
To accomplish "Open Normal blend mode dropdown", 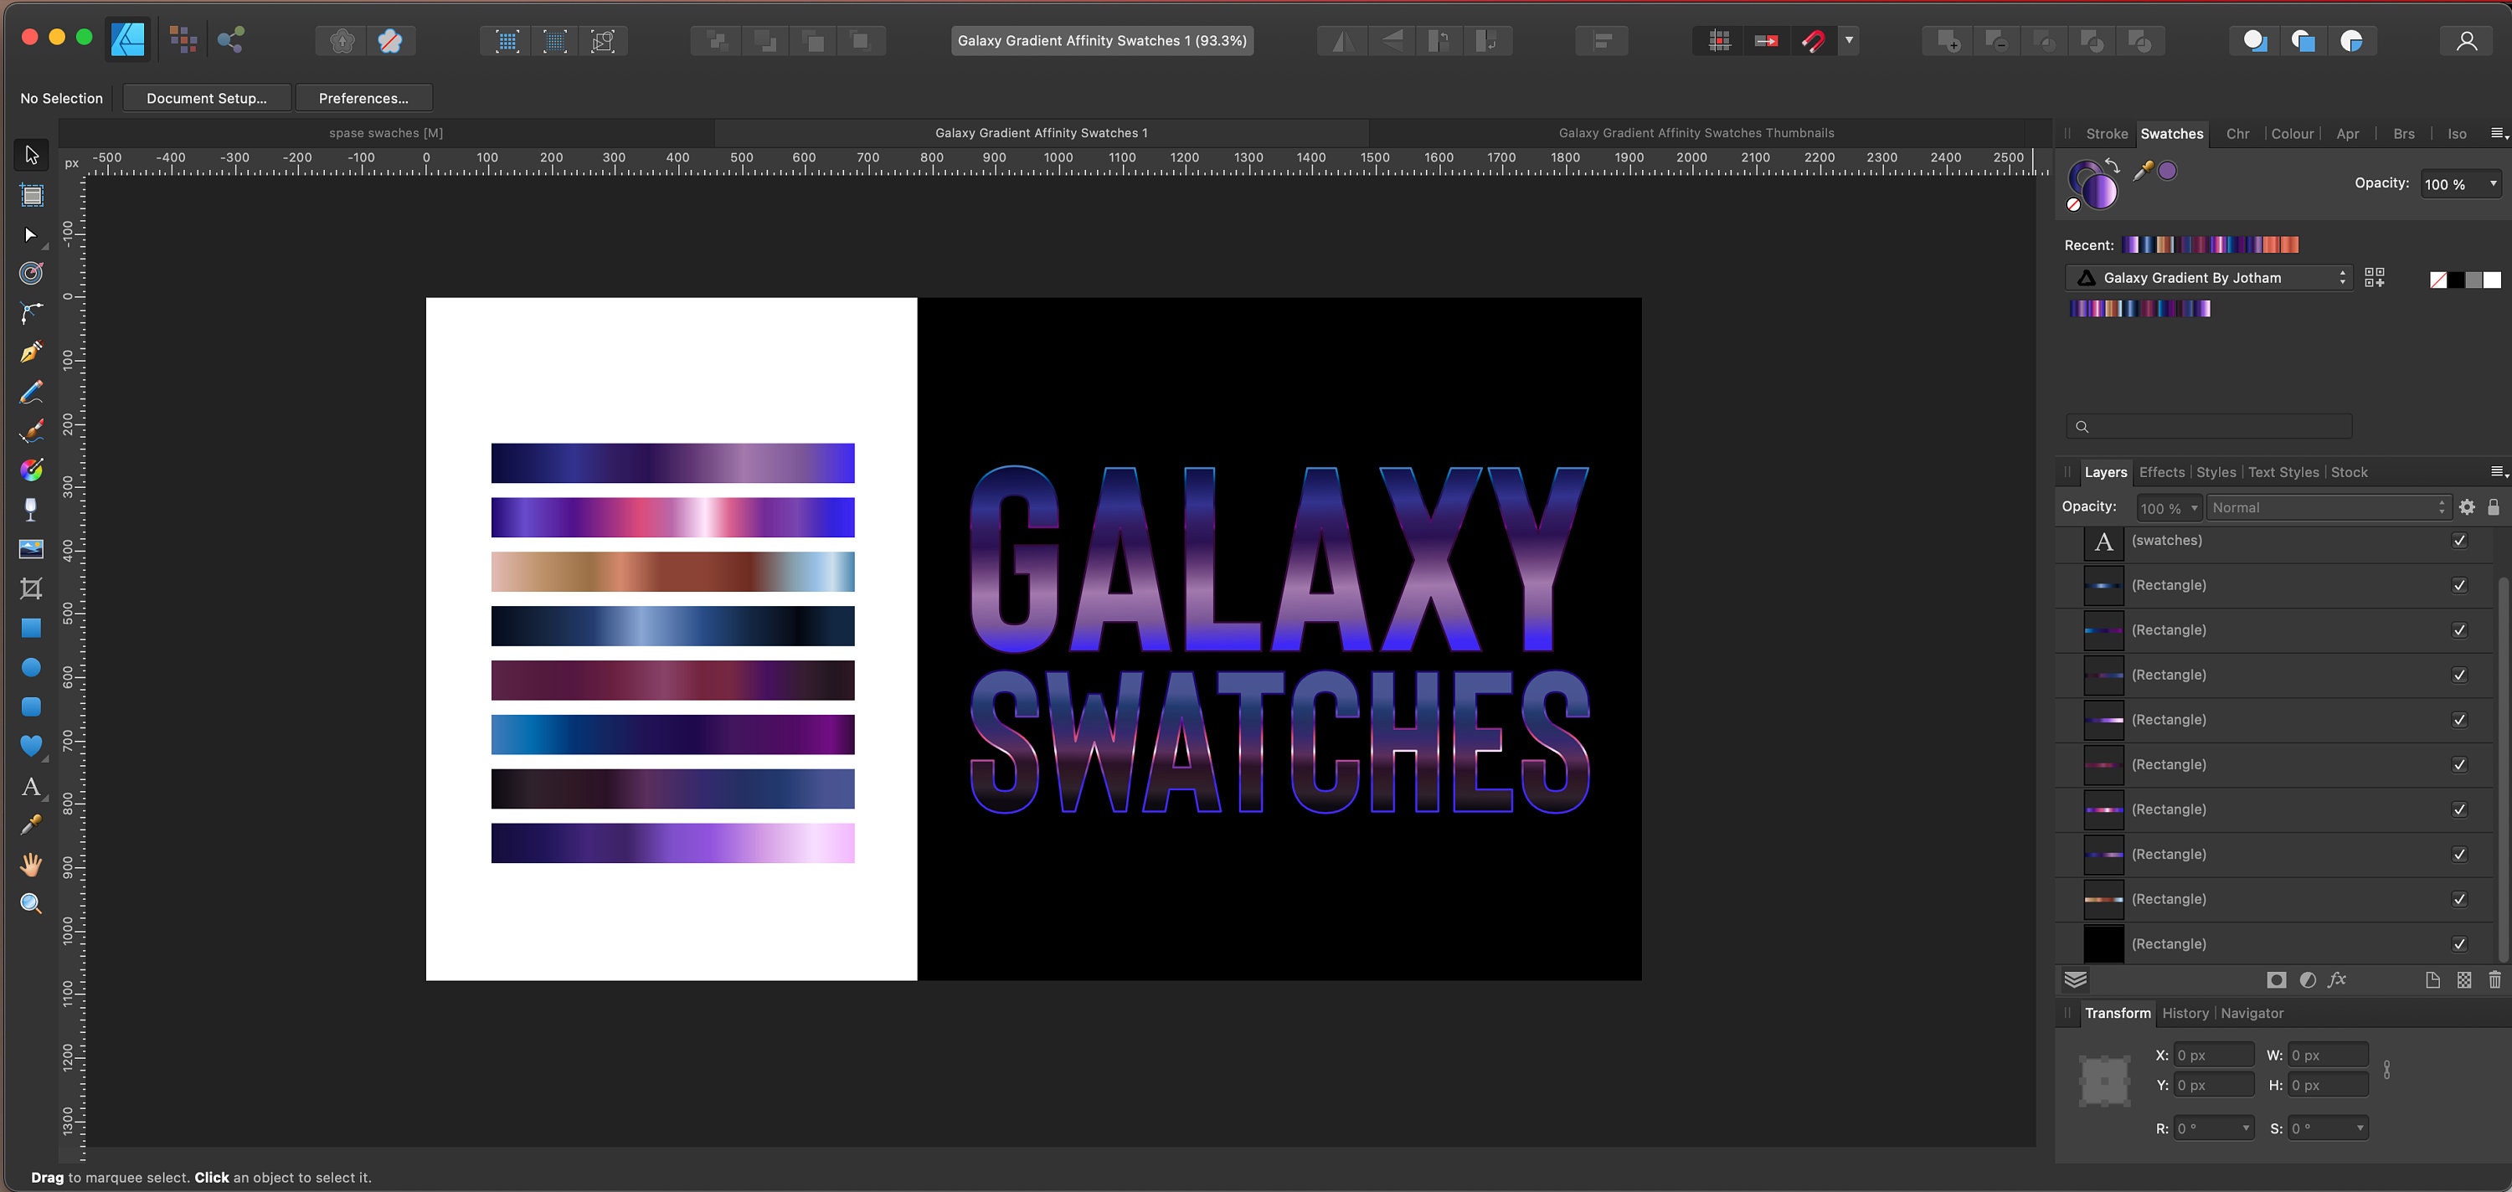I will click(2328, 508).
